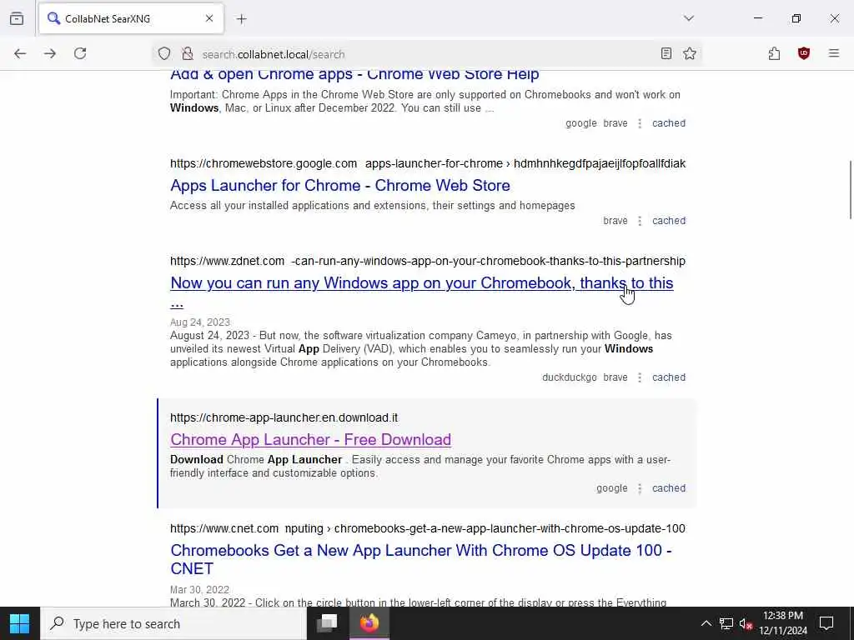Open the uBlock Origin extension icon
Image resolution: width=854 pixels, height=640 pixels.
(x=804, y=53)
